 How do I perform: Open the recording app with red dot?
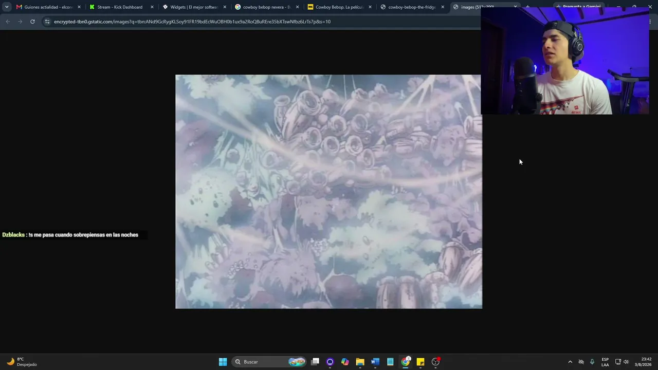(436, 362)
